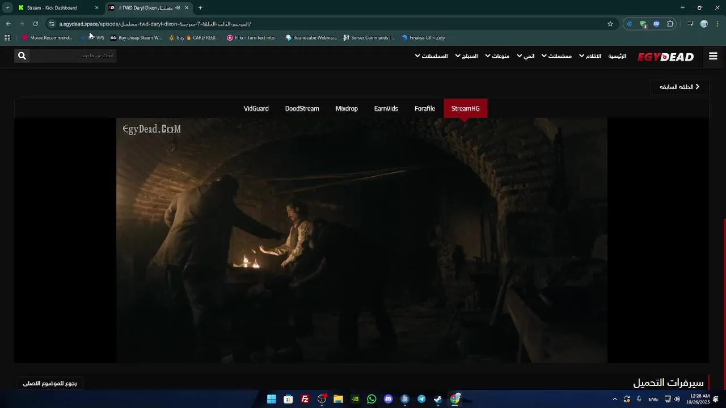This screenshot has width=726, height=408.
Task: Click the site search magnifier icon
Action: 22,56
